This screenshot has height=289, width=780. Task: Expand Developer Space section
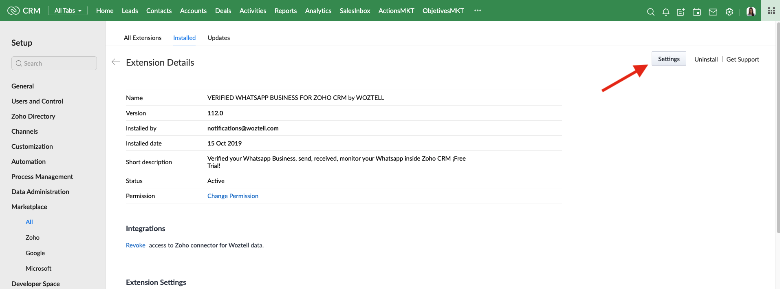point(35,284)
